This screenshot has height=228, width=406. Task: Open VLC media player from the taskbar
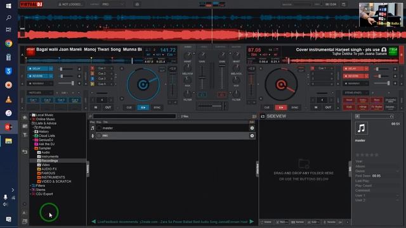(x=8, y=99)
